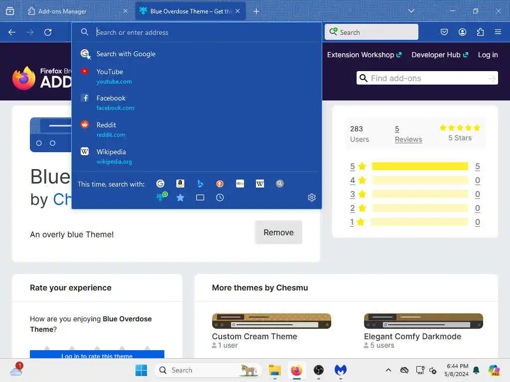Open the Developer Hub link
510x382 pixels.
tap(440, 55)
